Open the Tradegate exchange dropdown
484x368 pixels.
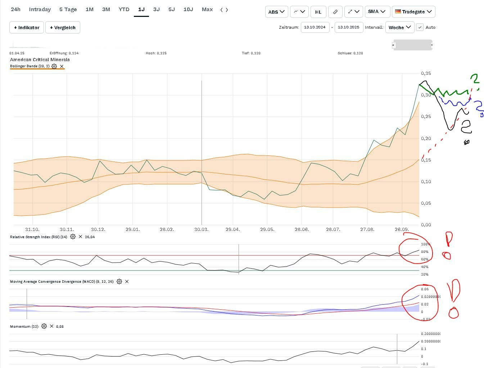tap(413, 12)
